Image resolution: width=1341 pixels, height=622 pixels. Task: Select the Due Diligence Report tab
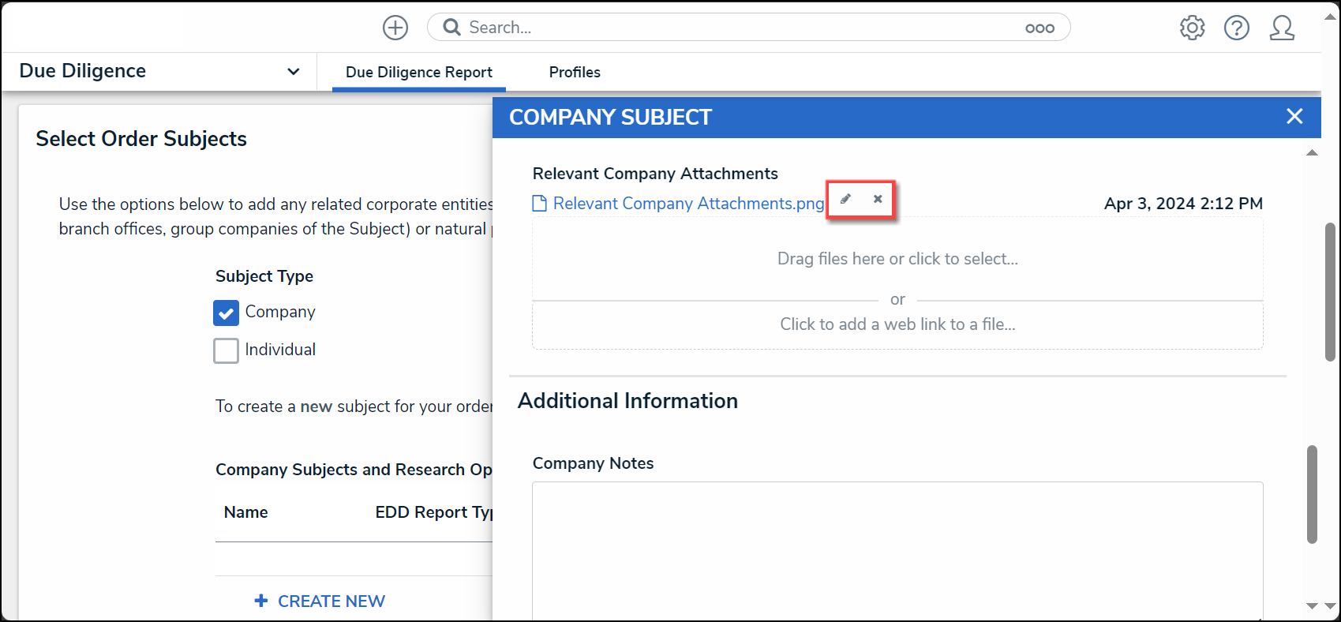point(419,72)
